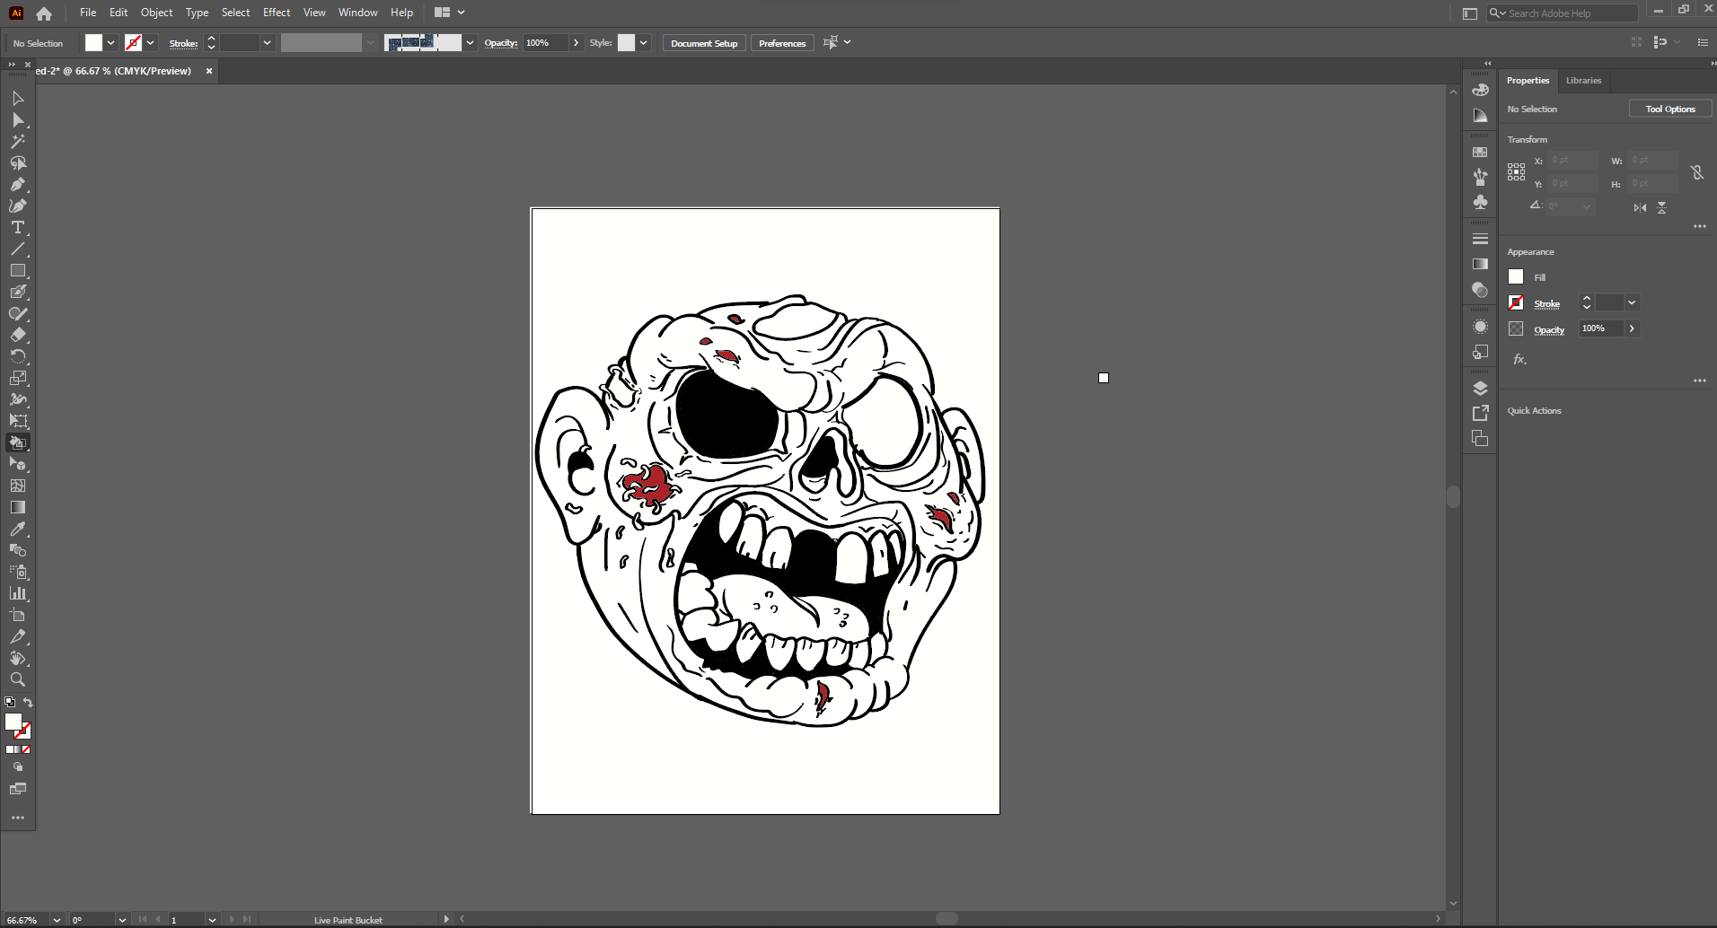Select the Rectangle tool
Image resolution: width=1717 pixels, height=928 pixels.
point(17,270)
